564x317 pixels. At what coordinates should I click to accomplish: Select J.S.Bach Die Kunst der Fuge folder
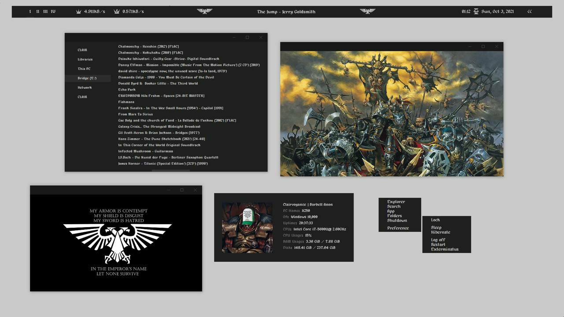coord(168,157)
